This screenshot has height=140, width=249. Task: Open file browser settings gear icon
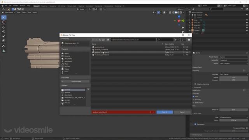click(x=189, y=40)
